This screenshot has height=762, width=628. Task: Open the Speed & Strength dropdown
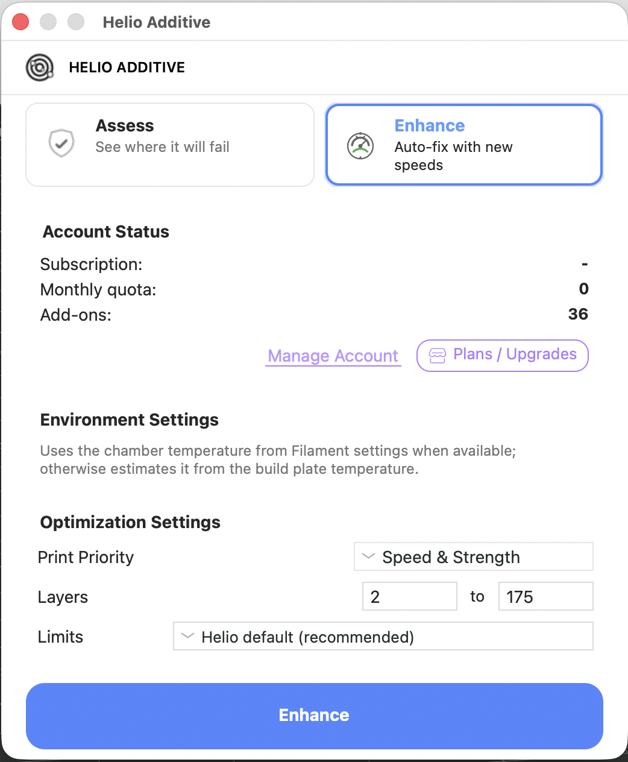tap(473, 557)
